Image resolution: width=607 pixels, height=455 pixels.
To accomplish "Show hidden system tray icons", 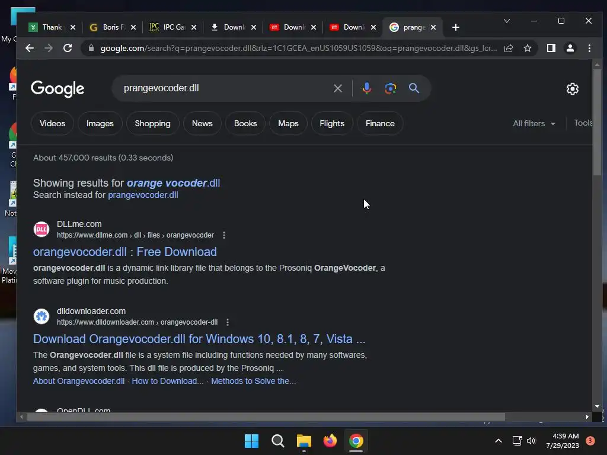I will 498,441.
